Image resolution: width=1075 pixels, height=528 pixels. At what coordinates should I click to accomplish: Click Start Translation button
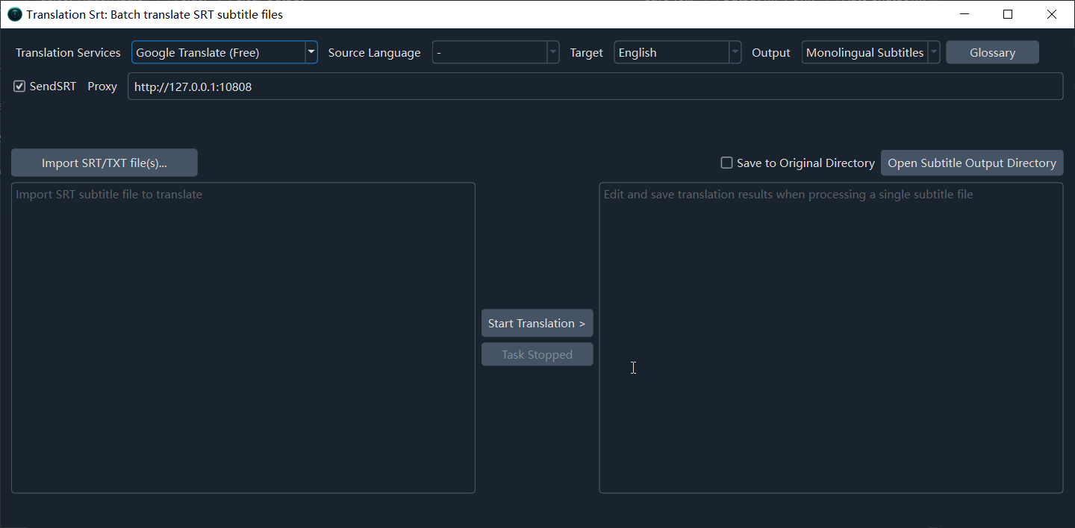pyautogui.click(x=537, y=323)
